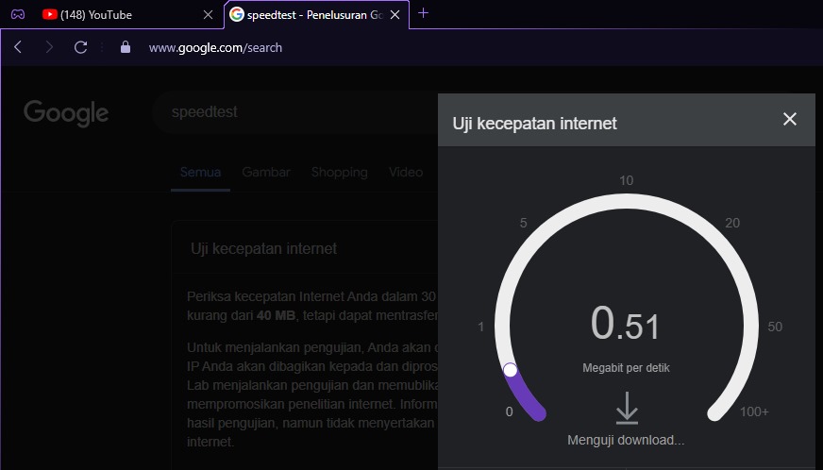Click the 0.51 speed reading
Screen dimensions: 823x470
625,324
